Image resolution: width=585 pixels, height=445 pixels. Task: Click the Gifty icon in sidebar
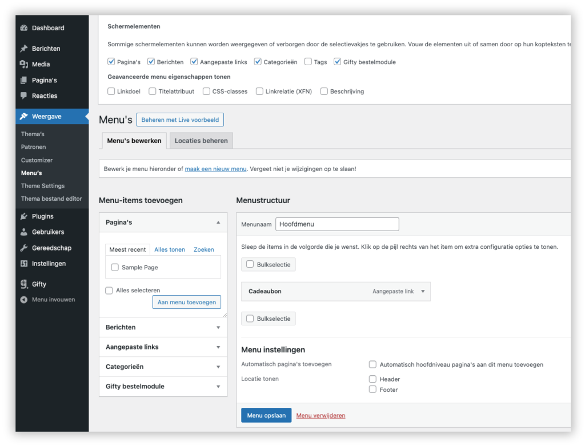tap(24, 284)
